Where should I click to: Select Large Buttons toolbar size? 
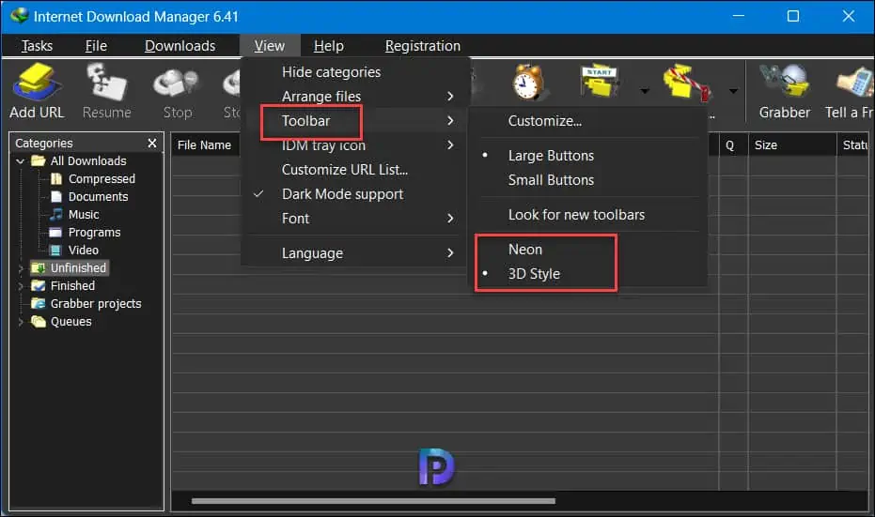tap(551, 156)
